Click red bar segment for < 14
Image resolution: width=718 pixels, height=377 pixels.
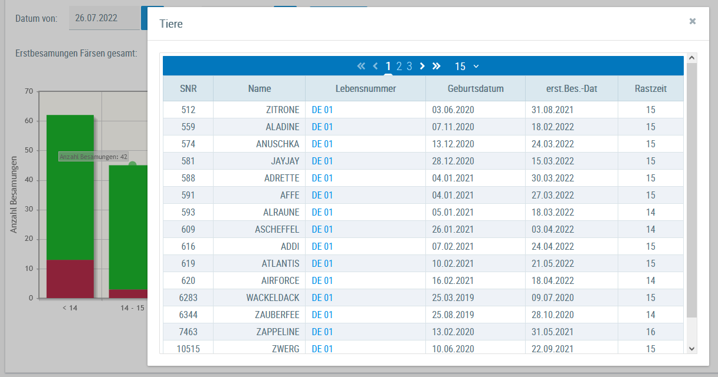(70, 279)
